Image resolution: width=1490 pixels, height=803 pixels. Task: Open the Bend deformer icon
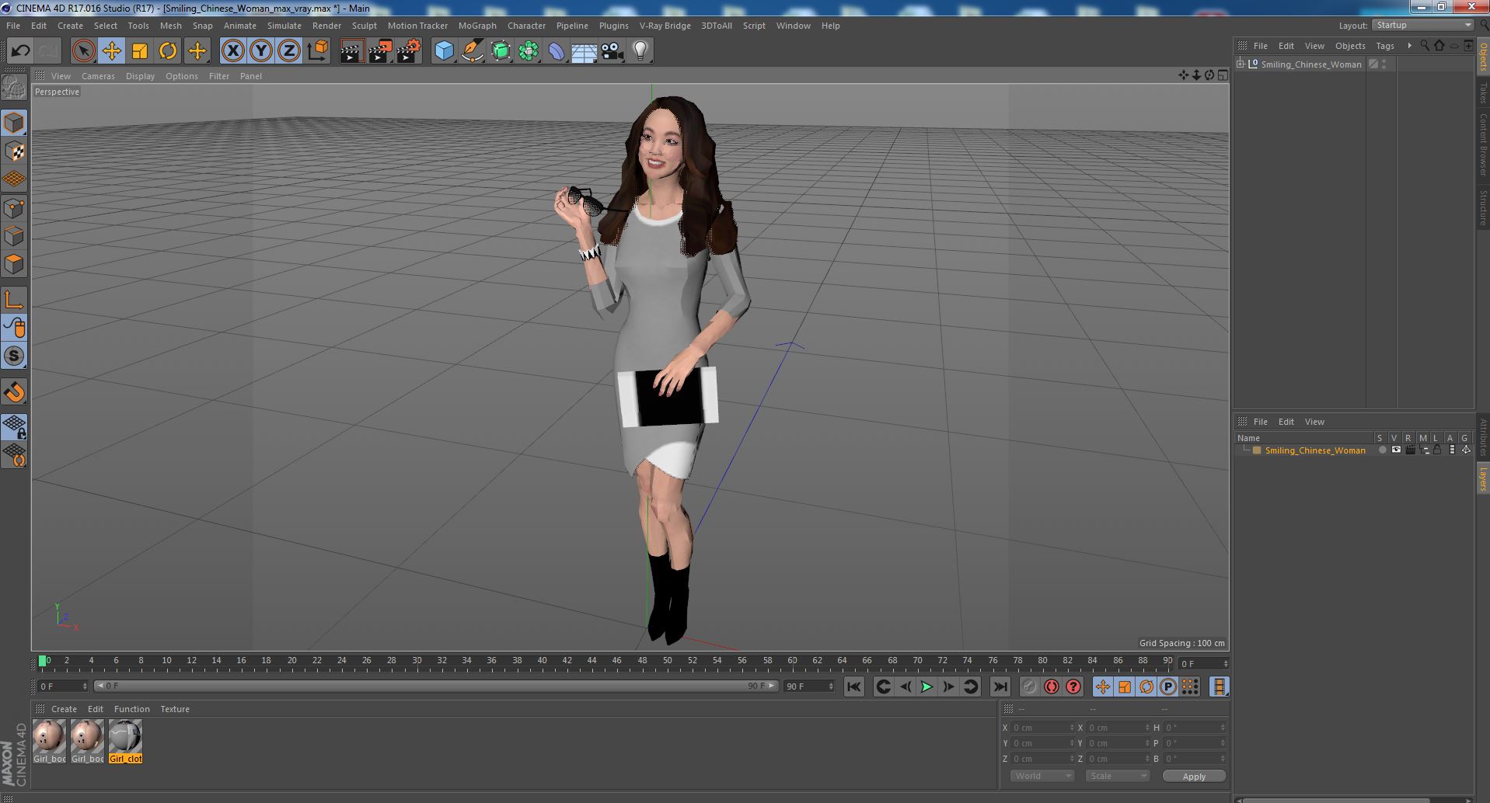[x=557, y=51]
